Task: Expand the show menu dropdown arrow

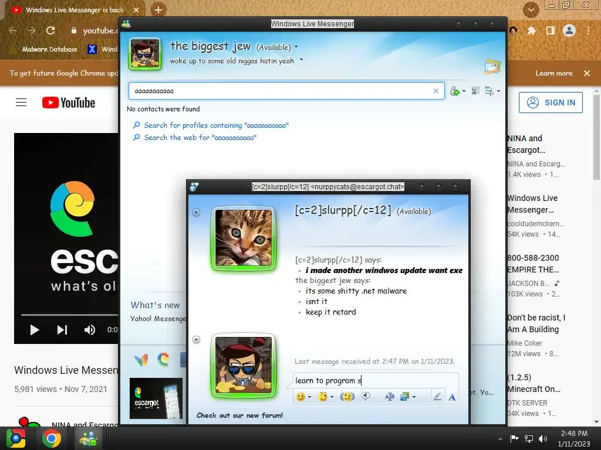Action: click(498, 91)
